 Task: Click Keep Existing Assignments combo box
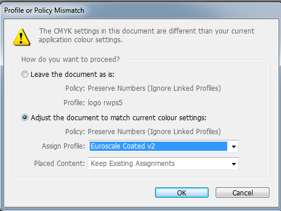click(x=163, y=164)
